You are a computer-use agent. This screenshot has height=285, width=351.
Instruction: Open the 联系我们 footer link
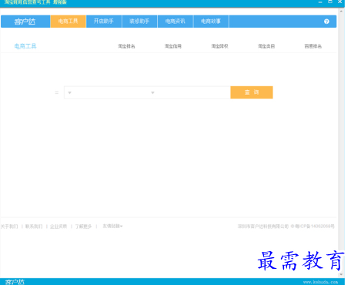34,226
